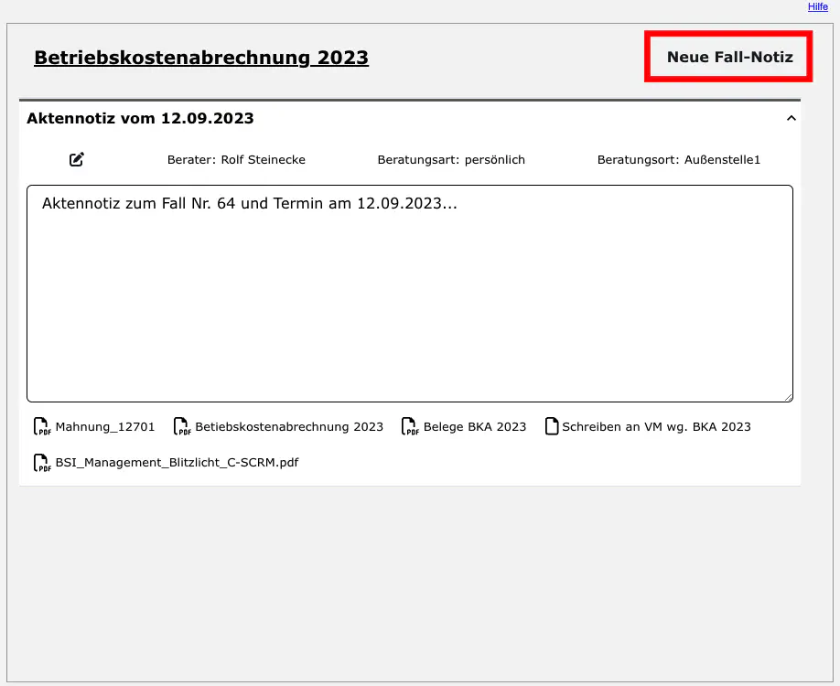Screen dimensions: 840x686
Task: Click PDF icon beside BSI_Management_Blitzlicht_C-SCRM.pdf
Action: [42, 463]
